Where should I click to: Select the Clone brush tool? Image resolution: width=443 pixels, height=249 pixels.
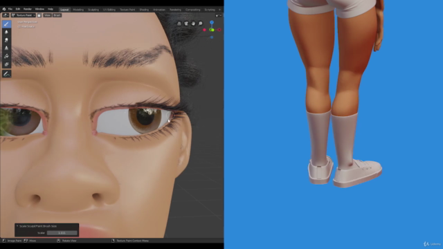pyautogui.click(x=6, y=48)
